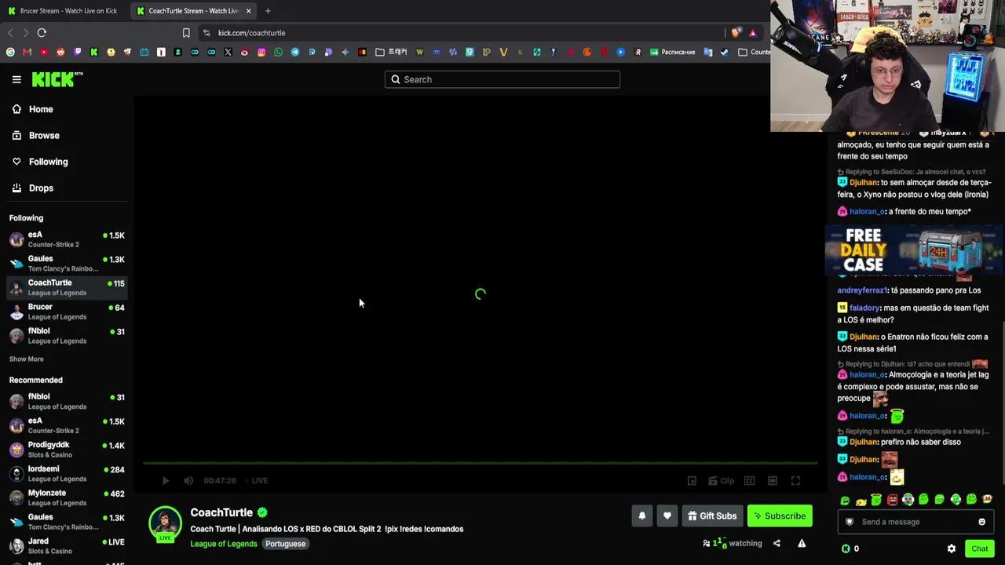The height and width of the screenshot is (565, 1005).
Task: Focus the Search box
Action: tap(502, 79)
